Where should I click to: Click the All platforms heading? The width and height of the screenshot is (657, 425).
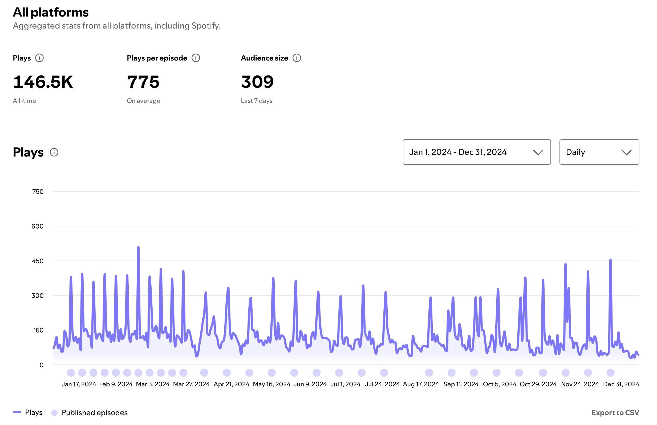51,12
